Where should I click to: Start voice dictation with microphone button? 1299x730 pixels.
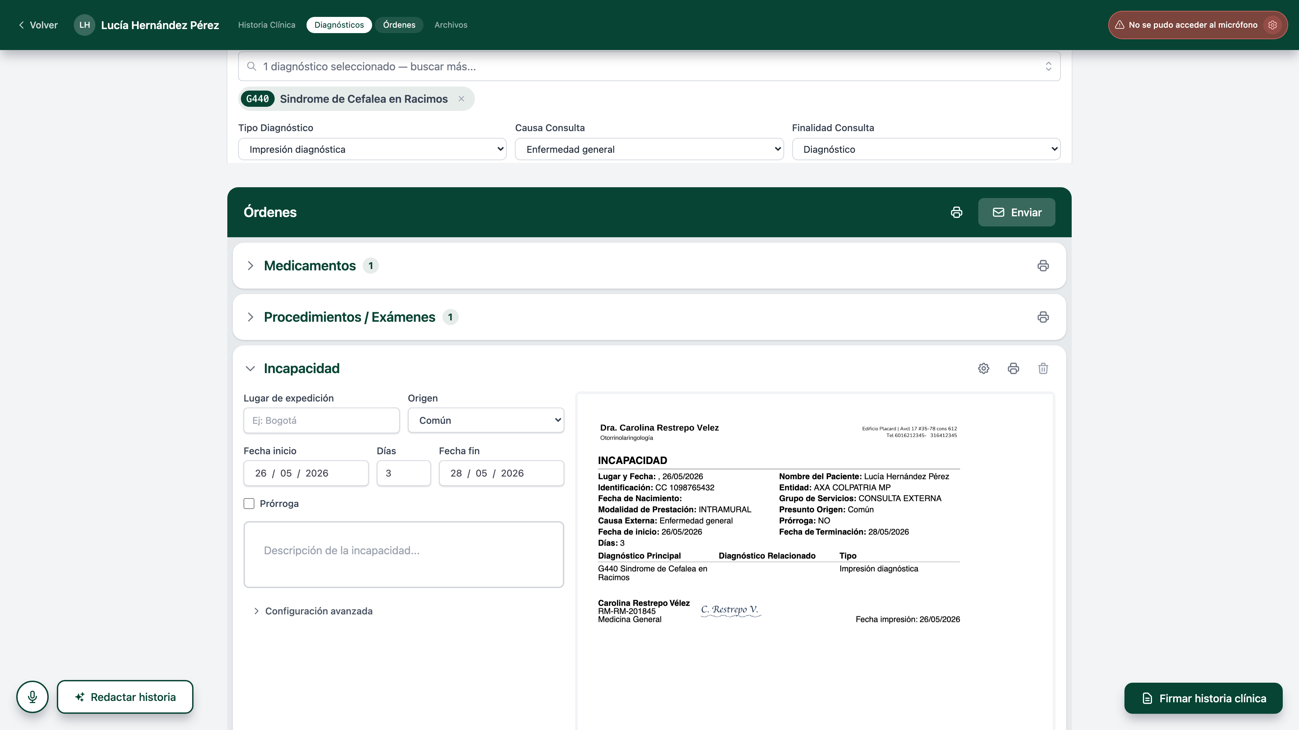[32, 697]
